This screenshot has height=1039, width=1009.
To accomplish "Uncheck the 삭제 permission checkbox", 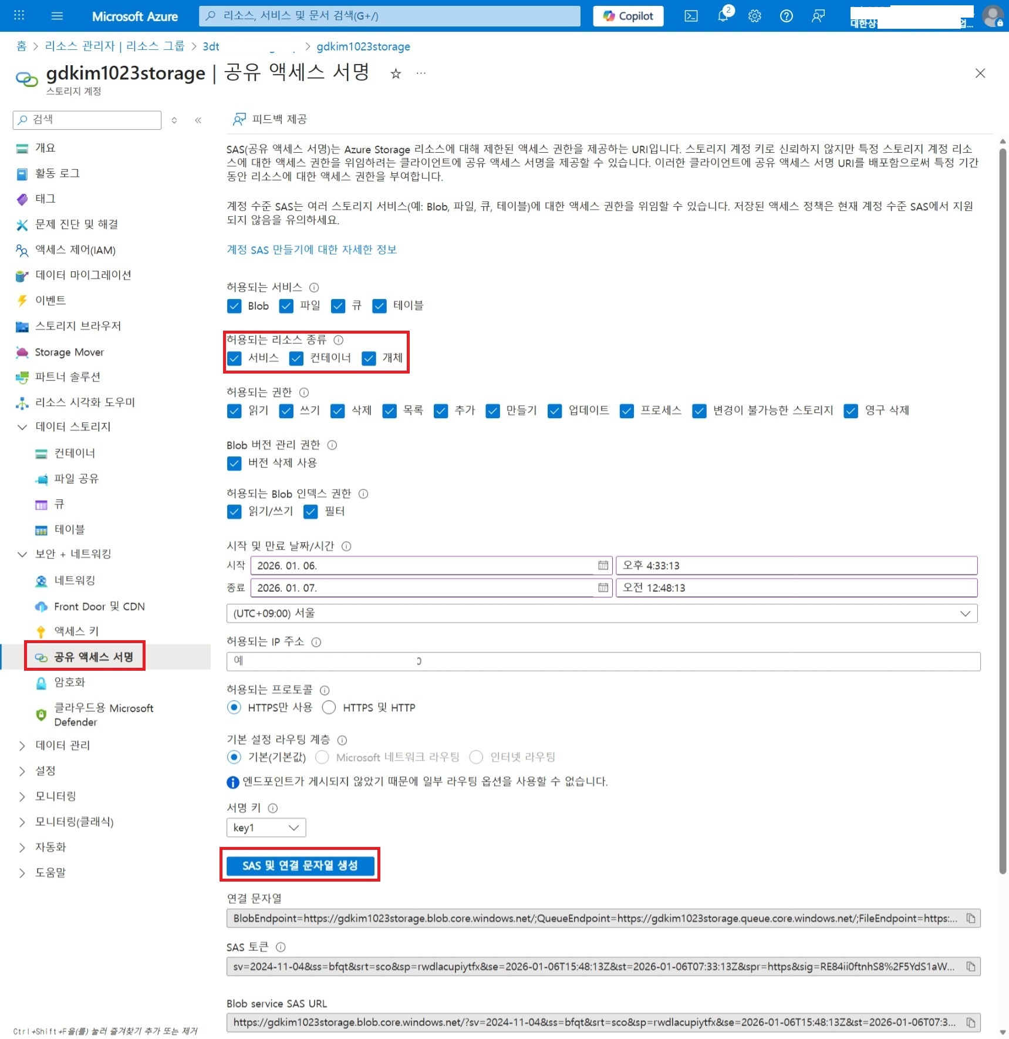I will coord(338,411).
